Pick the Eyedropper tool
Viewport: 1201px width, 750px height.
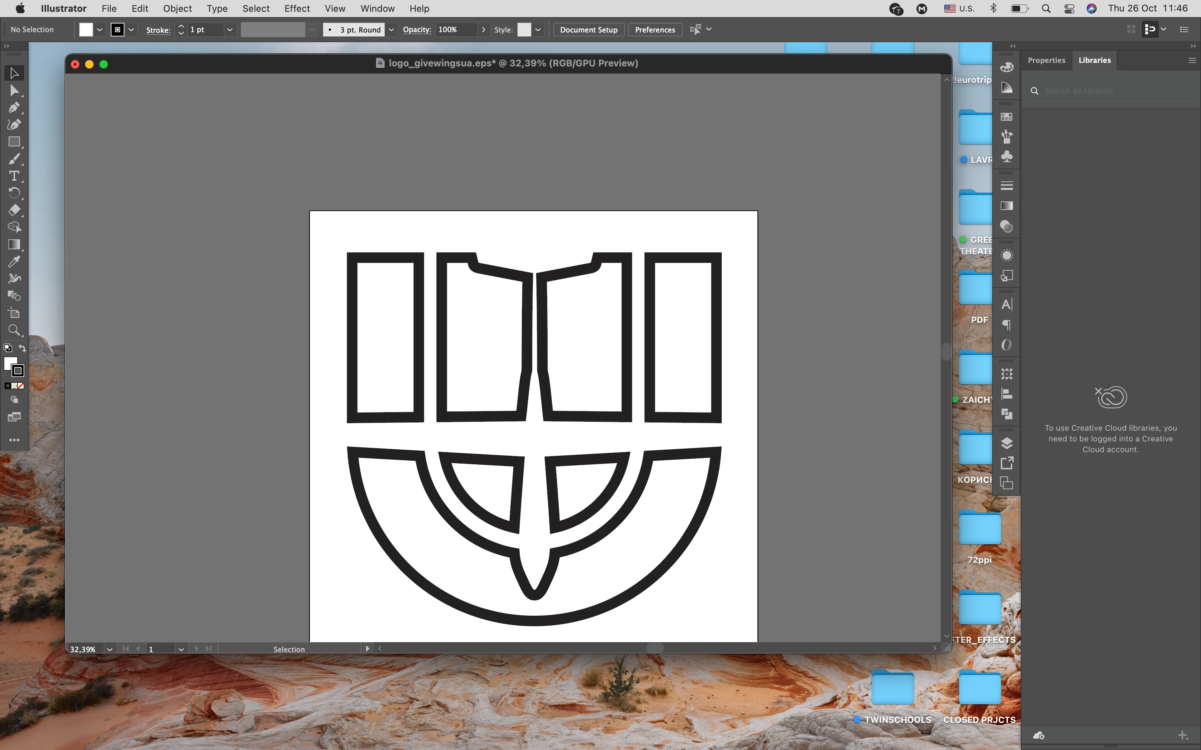tap(14, 261)
